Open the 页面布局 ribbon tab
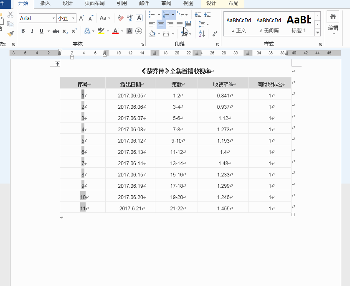Screen dimensions: 350x286 click(x=95, y=3)
